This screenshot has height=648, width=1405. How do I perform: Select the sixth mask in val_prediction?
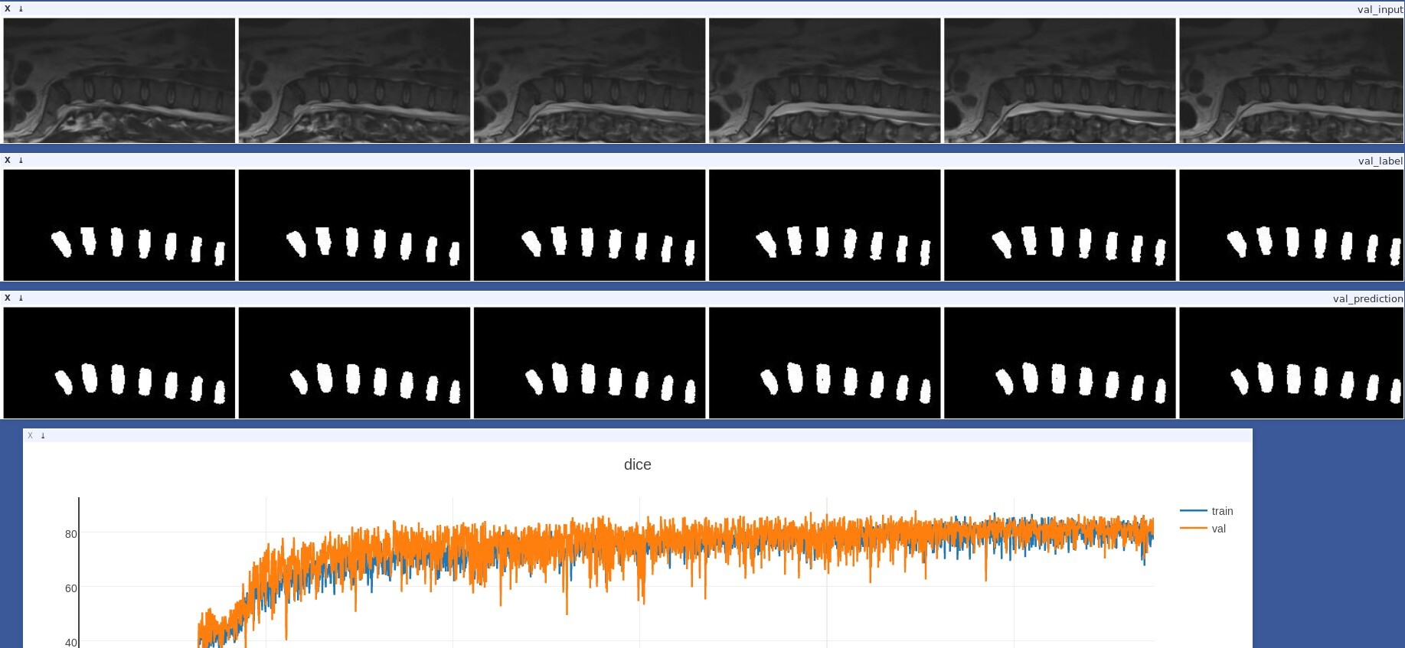[1291, 363]
